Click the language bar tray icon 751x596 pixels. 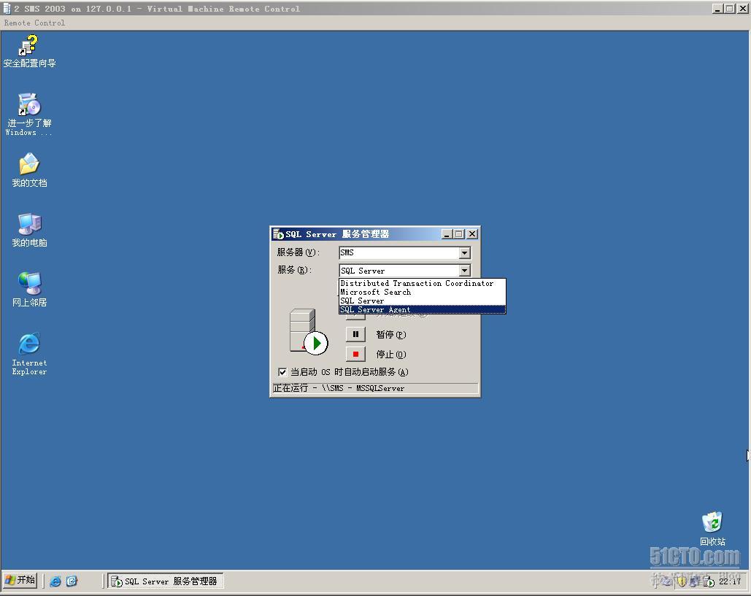[666, 581]
